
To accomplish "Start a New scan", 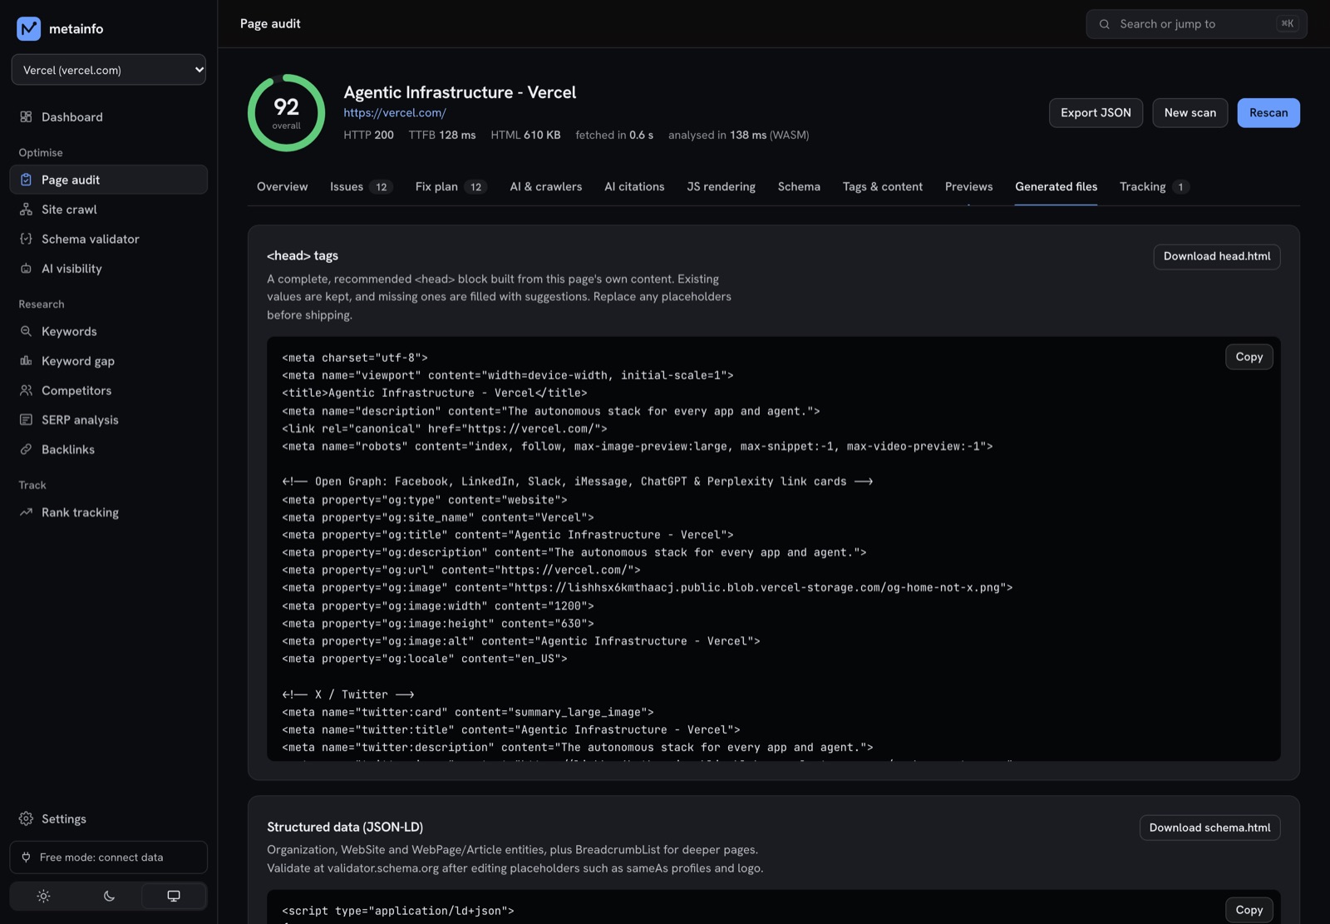I will pos(1190,113).
